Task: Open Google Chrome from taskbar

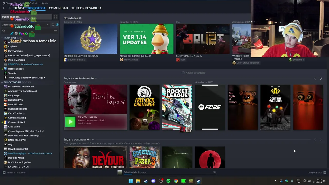Action: [176, 181]
